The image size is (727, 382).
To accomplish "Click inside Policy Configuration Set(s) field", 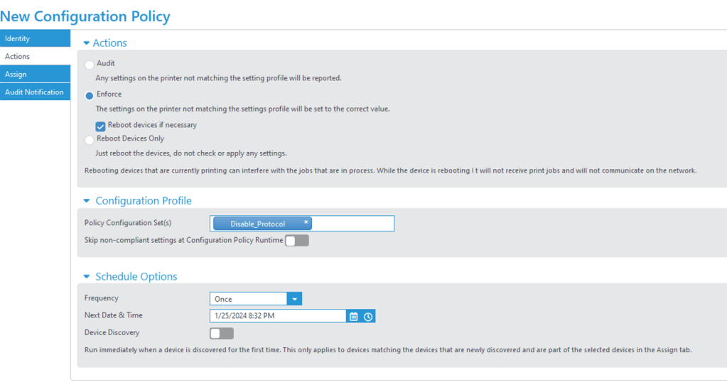I will (352, 224).
